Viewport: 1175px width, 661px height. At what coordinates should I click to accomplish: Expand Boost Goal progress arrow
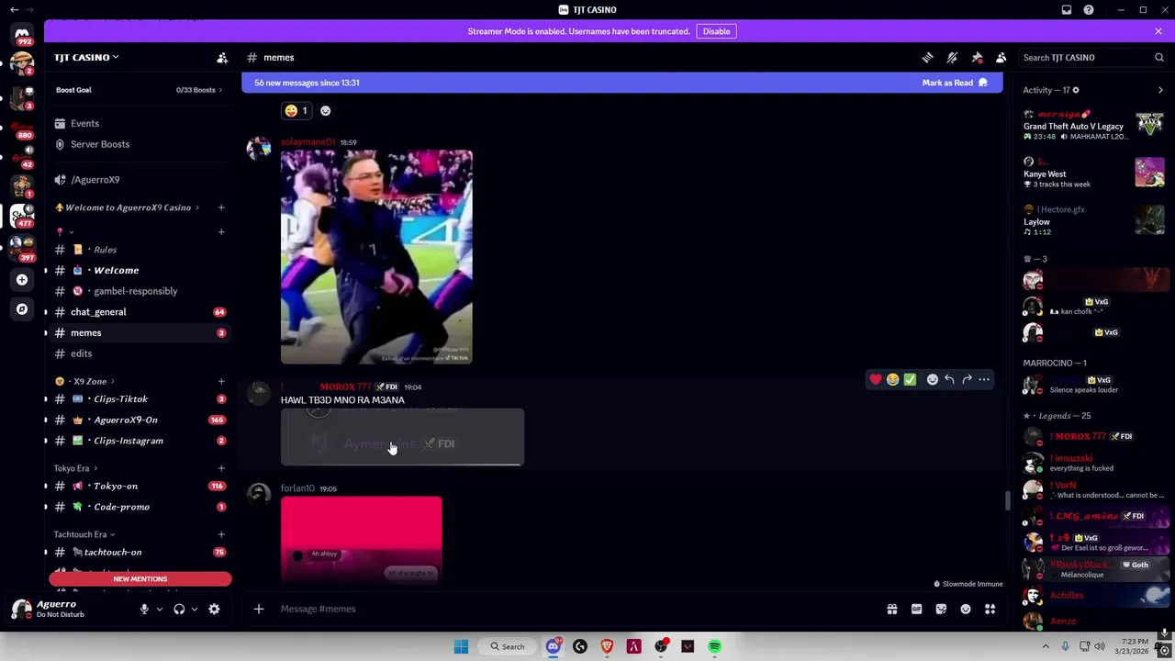point(220,90)
